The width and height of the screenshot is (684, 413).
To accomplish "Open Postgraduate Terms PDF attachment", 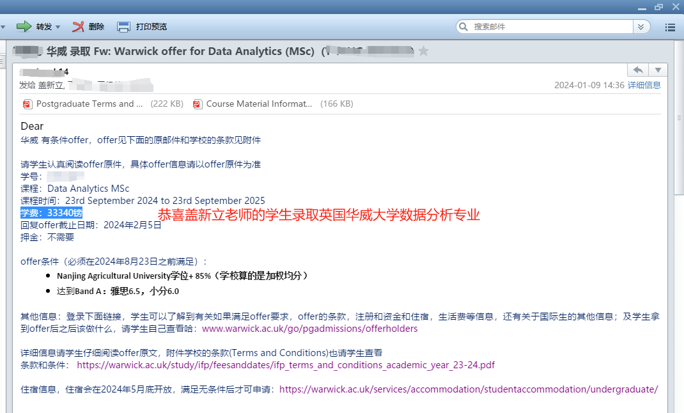I will click(x=84, y=104).
